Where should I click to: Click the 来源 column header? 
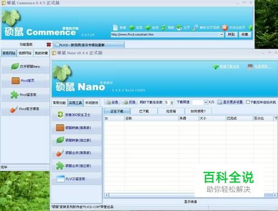pos(188,118)
